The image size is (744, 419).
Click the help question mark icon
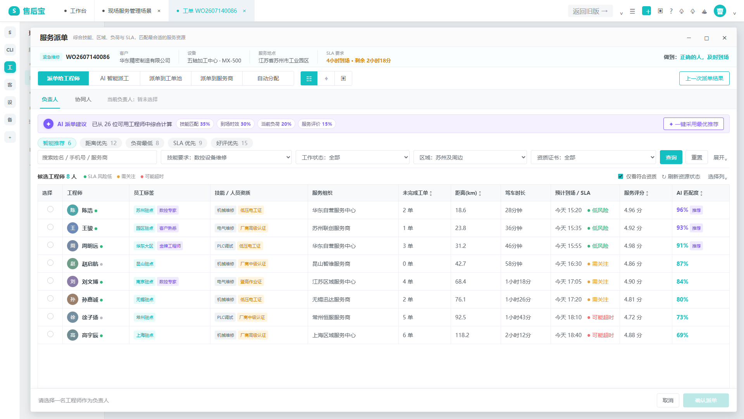pos(671,11)
